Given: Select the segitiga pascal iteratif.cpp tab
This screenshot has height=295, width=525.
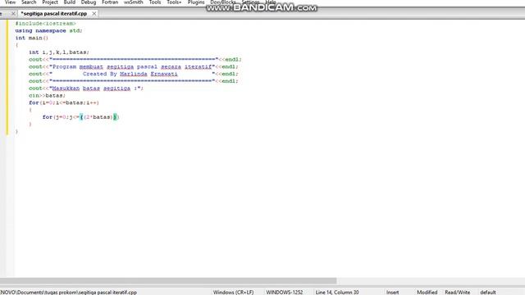Looking at the screenshot, I should (x=54, y=14).
